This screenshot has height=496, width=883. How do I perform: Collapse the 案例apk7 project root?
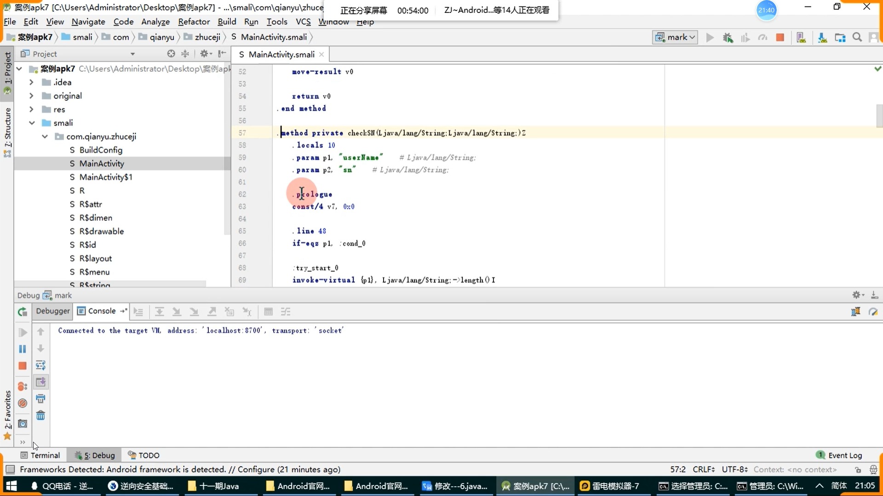coord(19,68)
